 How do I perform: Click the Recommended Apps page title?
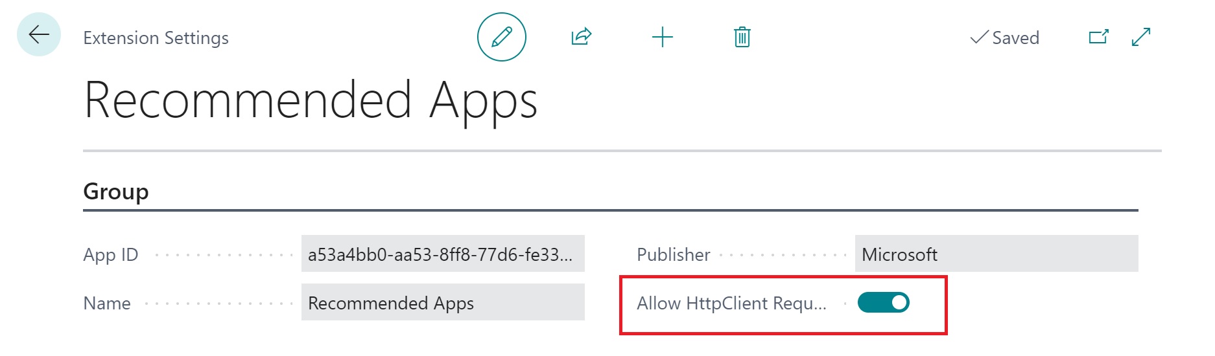coord(311,100)
